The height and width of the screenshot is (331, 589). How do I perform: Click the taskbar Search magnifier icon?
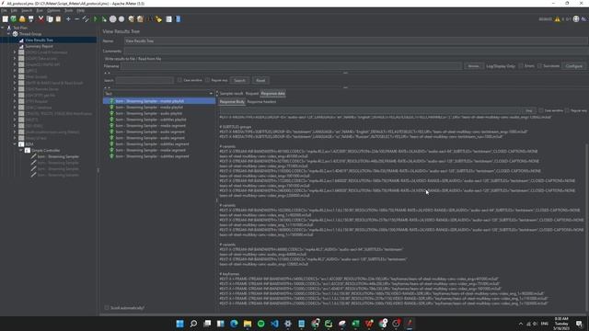click(x=193, y=324)
